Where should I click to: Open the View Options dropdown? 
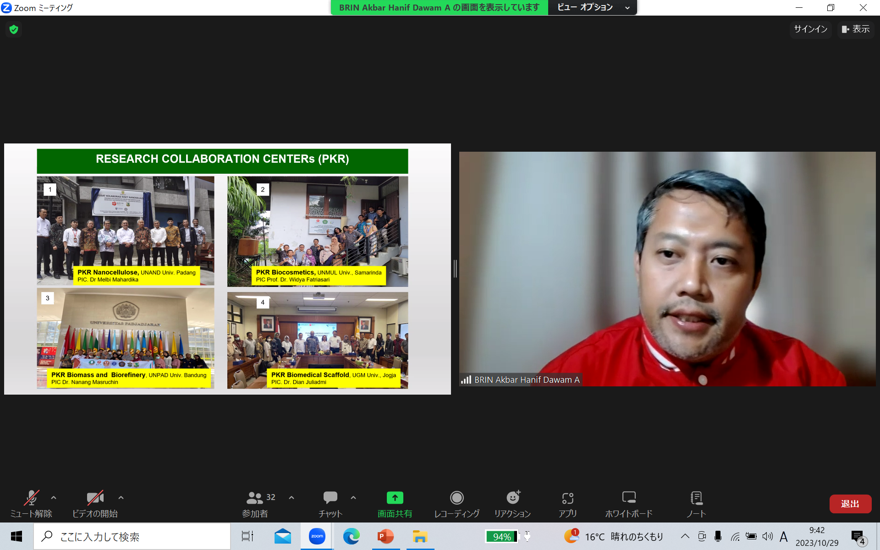click(592, 7)
